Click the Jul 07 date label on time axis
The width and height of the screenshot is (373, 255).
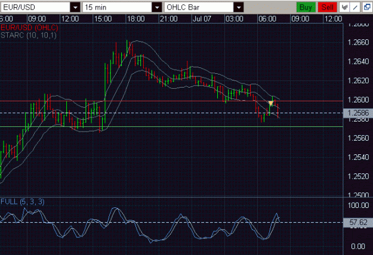(x=202, y=19)
